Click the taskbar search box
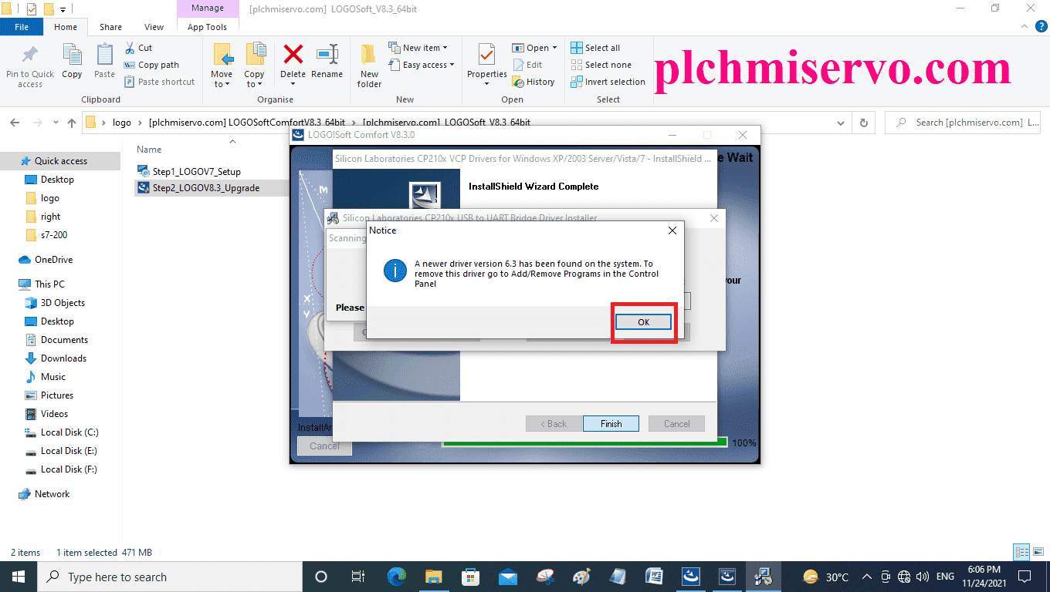This screenshot has height=592, width=1050. point(169,577)
